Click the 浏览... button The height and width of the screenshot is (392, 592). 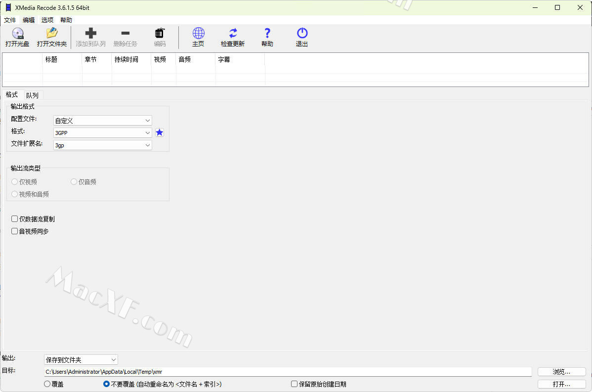click(561, 372)
